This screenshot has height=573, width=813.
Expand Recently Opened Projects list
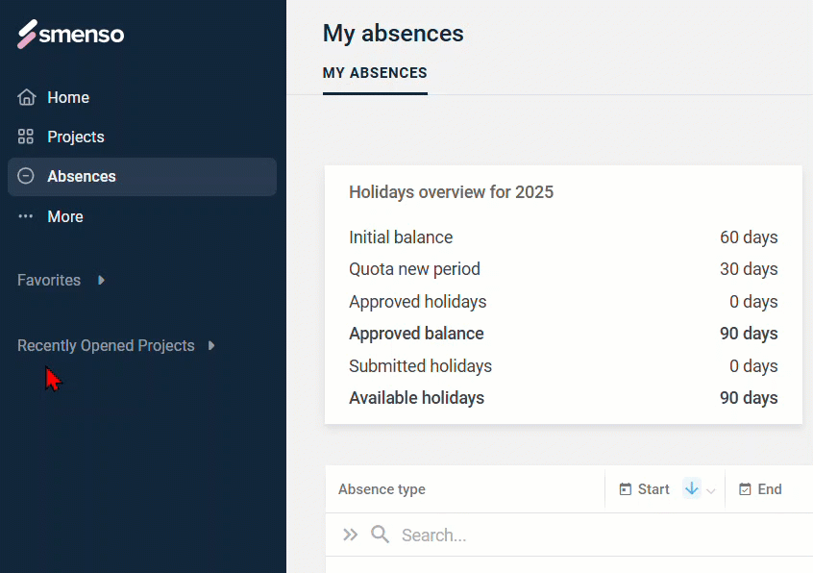[x=211, y=345]
